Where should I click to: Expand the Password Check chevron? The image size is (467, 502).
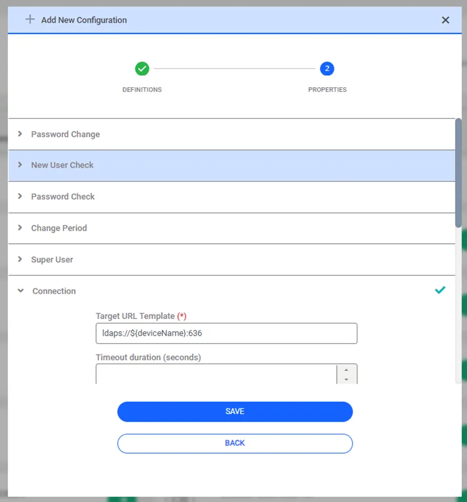pos(20,196)
